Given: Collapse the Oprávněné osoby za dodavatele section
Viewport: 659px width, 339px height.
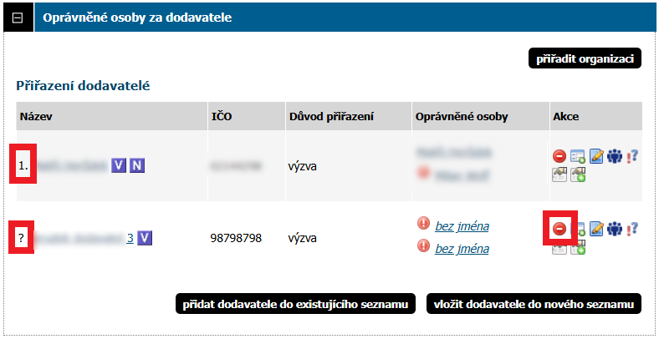Looking at the screenshot, I should click(17, 17).
